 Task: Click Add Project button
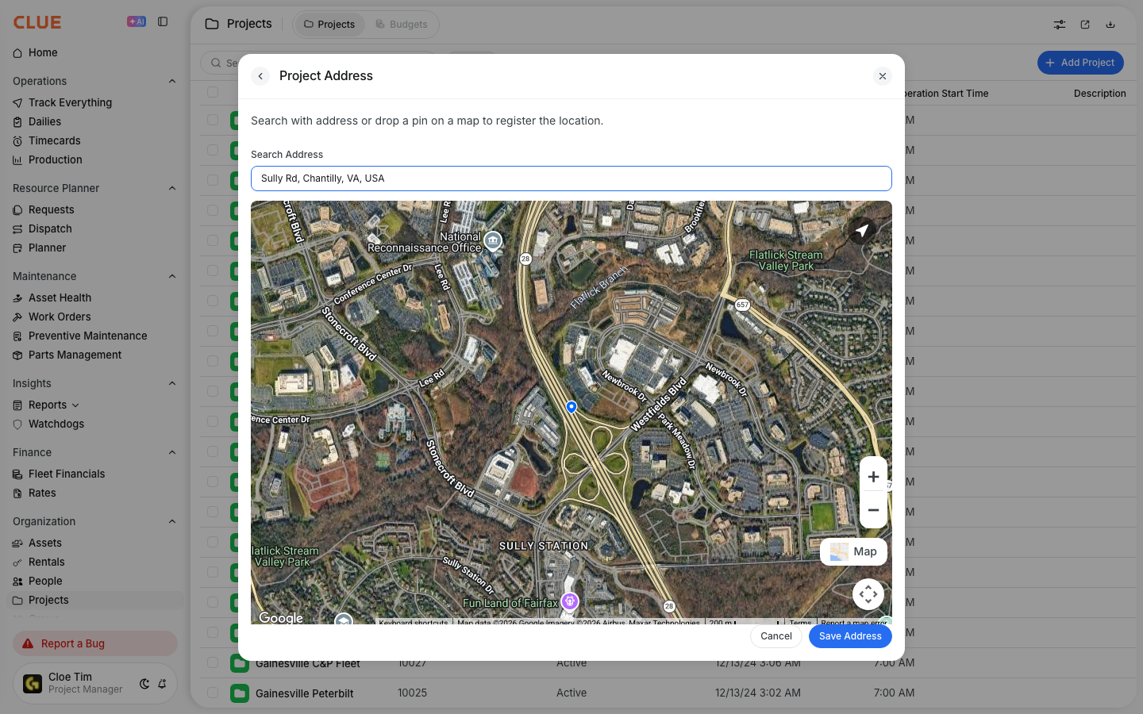(x=1080, y=63)
